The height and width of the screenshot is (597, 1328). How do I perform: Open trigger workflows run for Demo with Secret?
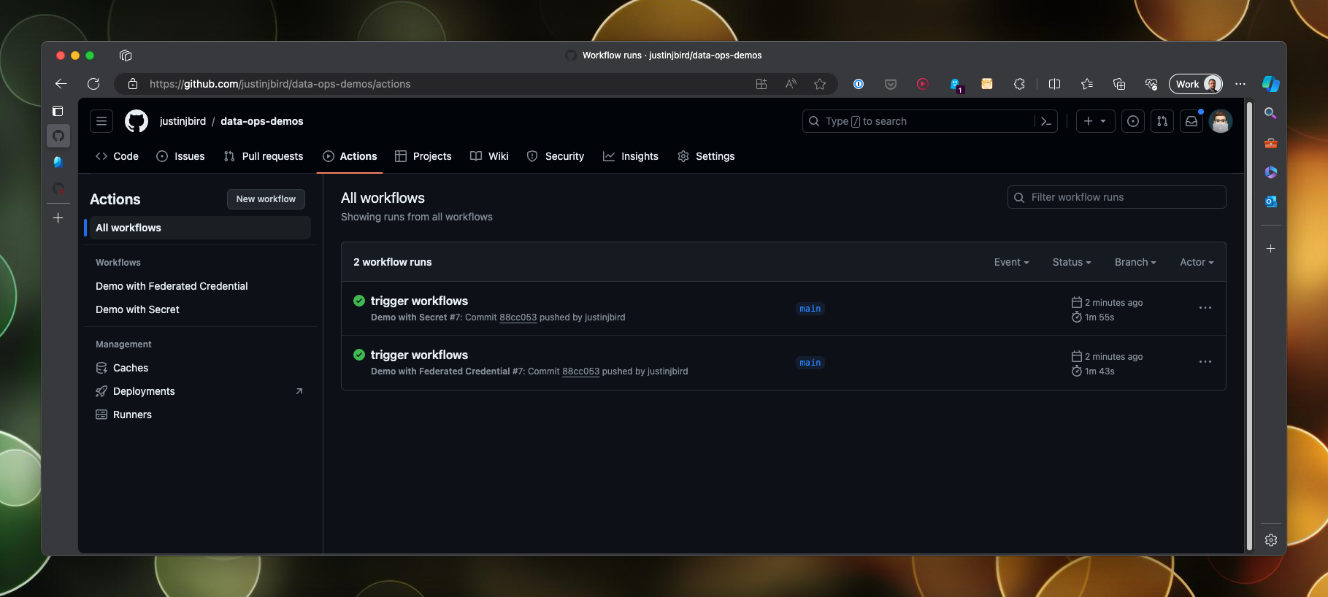(x=419, y=301)
